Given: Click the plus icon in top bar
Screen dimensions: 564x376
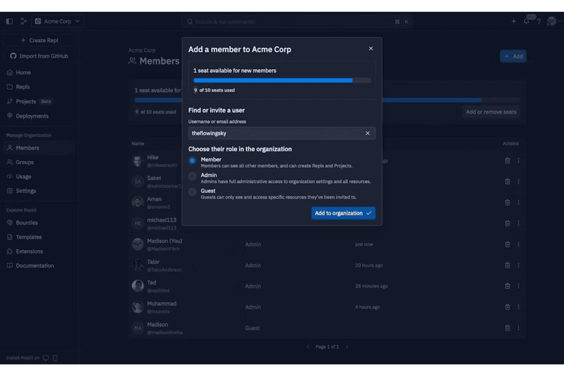Looking at the screenshot, I should click(x=514, y=21).
